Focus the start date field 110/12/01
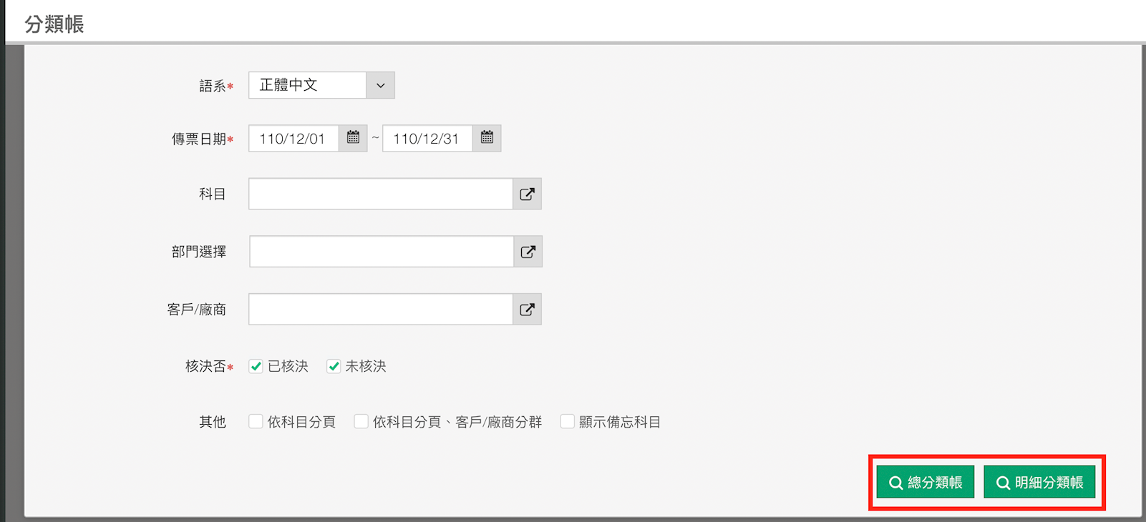This screenshot has width=1146, height=522. 293,139
